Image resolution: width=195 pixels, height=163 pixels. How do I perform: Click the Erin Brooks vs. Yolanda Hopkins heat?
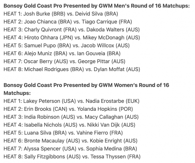point(68,109)
